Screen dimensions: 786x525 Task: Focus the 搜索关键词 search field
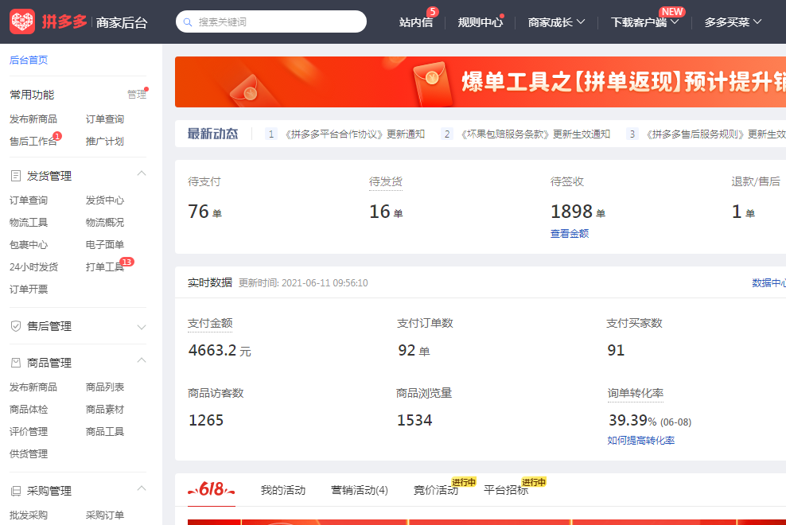point(271,21)
